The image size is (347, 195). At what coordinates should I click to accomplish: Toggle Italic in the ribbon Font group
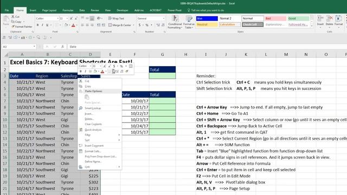[x=42, y=25]
